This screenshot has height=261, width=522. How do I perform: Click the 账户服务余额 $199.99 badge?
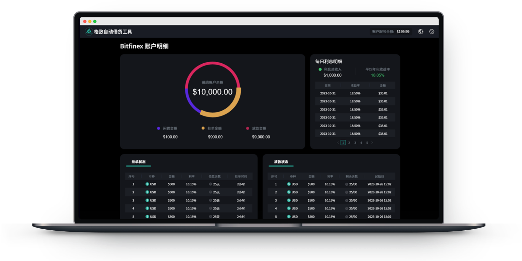coord(391,32)
